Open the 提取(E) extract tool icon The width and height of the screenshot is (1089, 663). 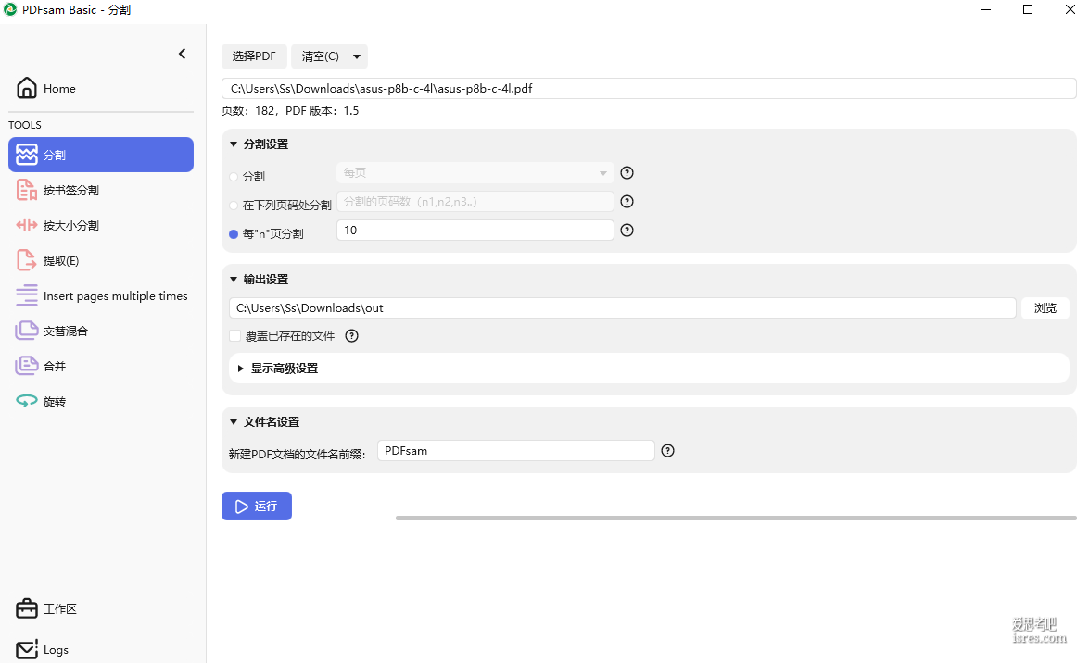pyautogui.click(x=26, y=260)
